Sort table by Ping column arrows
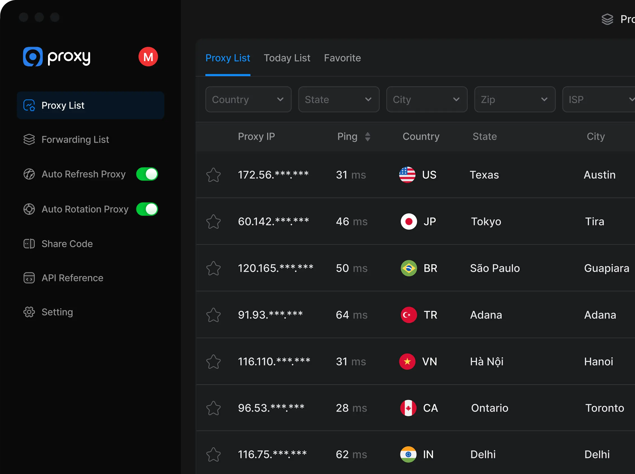 (x=367, y=136)
